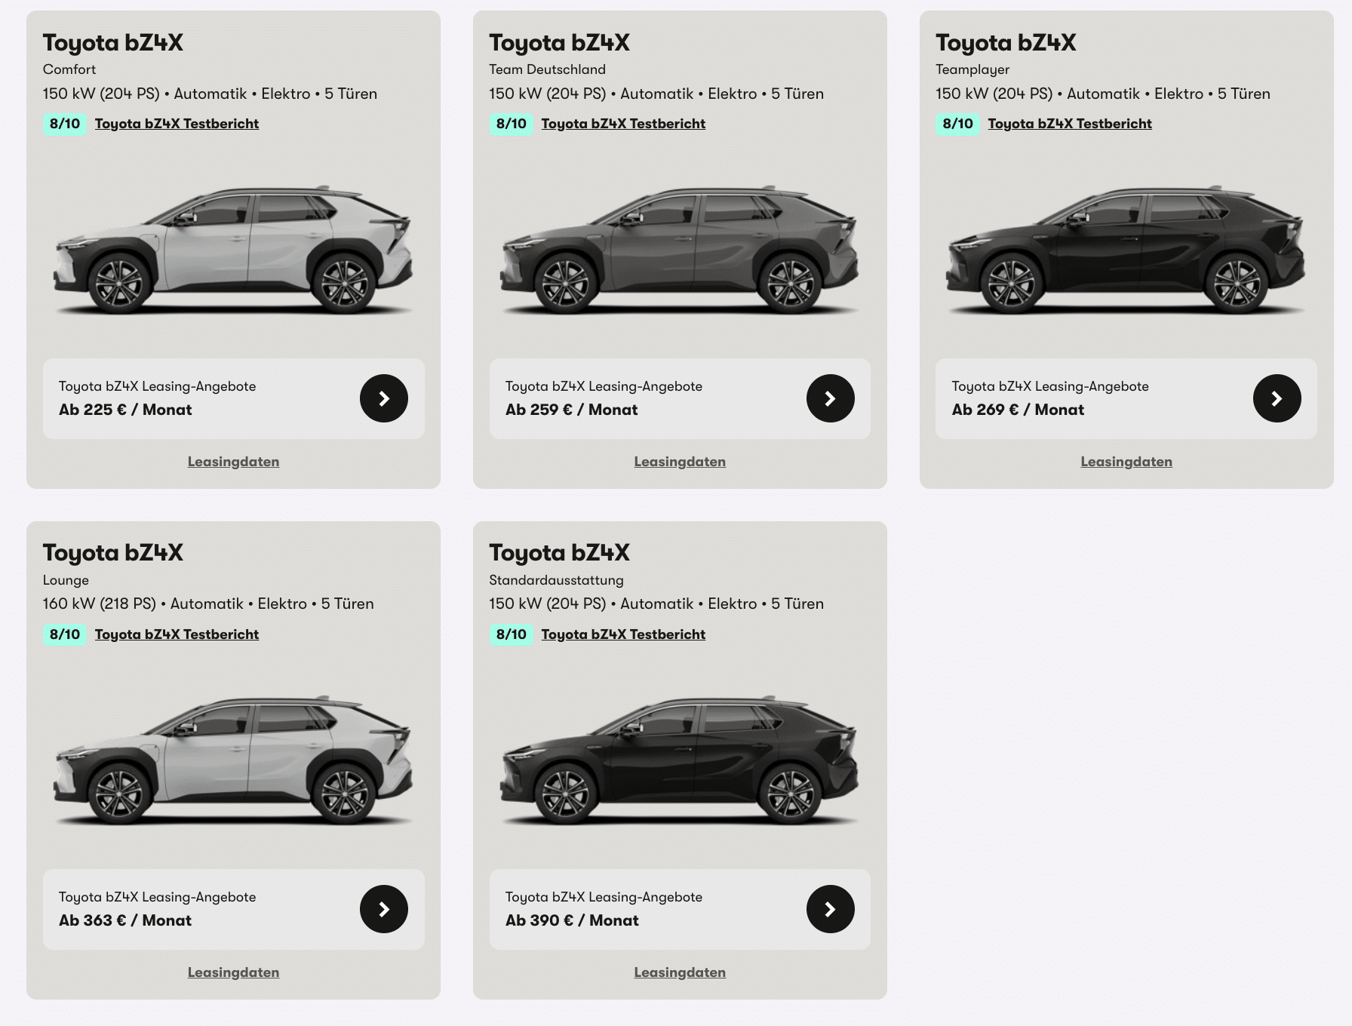The image size is (1352, 1026).
Task: Open arrow button for Teamplayer leasing offer
Action: (x=1277, y=398)
